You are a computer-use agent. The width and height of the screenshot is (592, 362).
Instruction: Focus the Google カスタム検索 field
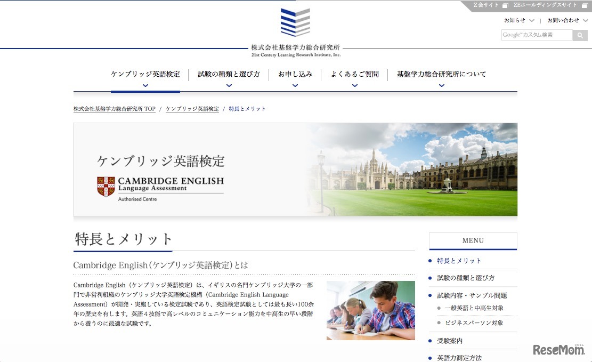point(537,35)
